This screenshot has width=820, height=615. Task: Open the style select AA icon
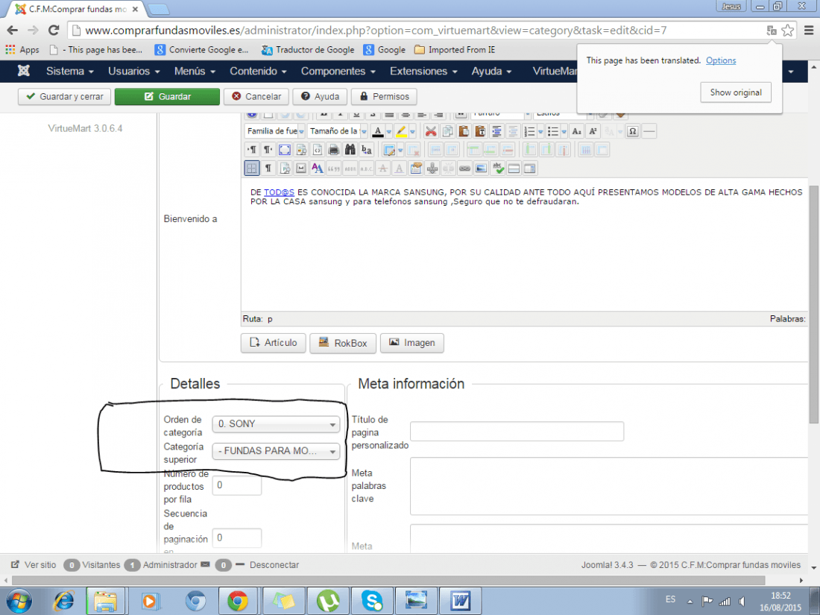pyautogui.click(x=318, y=168)
